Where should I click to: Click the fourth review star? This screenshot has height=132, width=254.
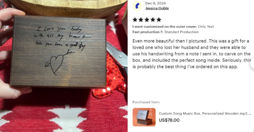[x=153, y=20]
